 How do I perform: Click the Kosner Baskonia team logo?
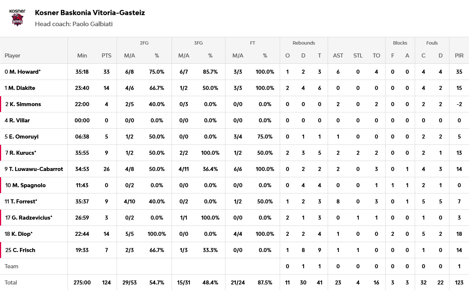click(x=17, y=18)
